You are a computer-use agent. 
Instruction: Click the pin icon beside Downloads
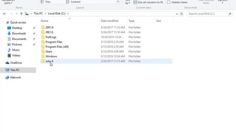[x=34, y=33]
